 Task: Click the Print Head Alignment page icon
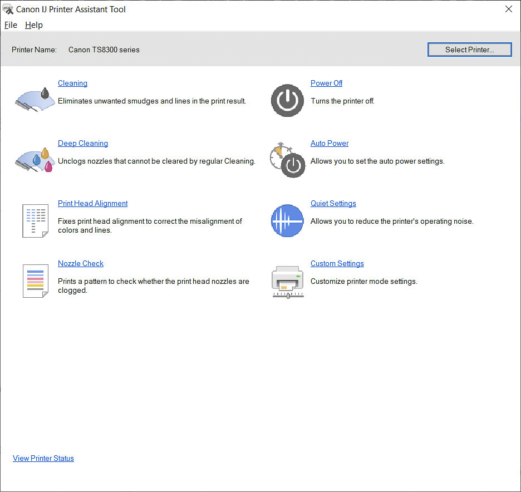click(x=35, y=220)
